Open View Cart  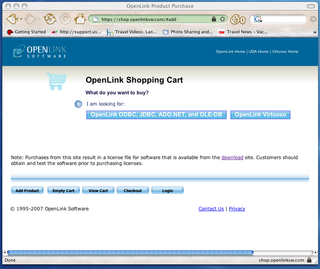pyautogui.click(x=98, y=190)
